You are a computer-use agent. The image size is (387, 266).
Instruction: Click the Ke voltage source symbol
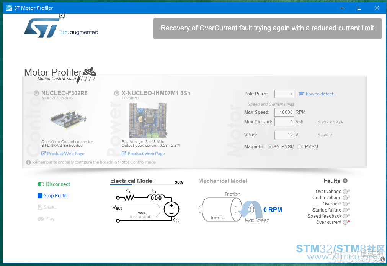171,209
